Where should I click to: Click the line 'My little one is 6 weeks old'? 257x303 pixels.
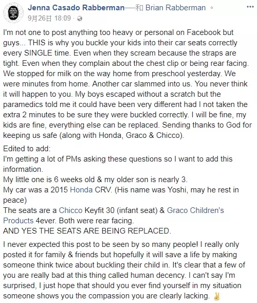[96, 180]
